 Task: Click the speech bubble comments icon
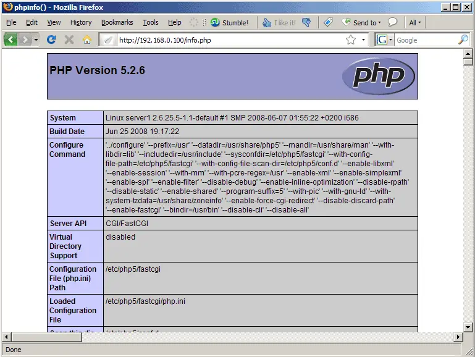[x=392, y=22]
